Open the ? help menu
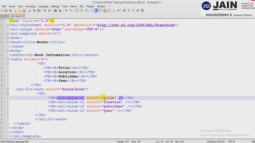This screenshot has height=143, width=255. pyautogui.click(x=109, y=6)
